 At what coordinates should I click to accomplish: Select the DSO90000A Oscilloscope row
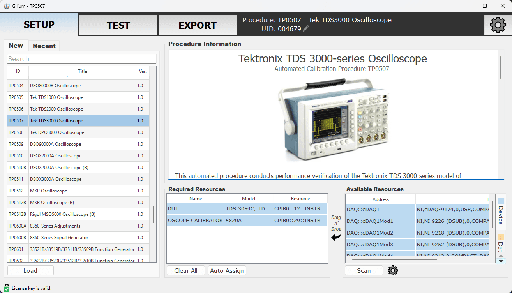78,144
